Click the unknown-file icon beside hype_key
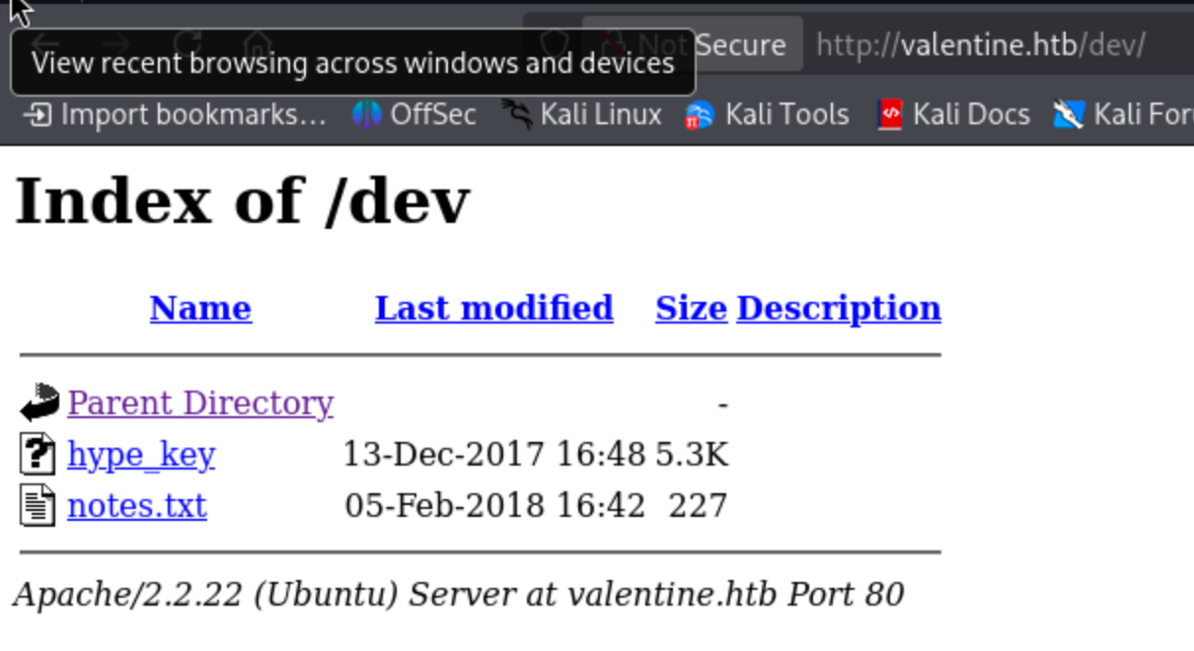Viewport: 1194px width, 651px height. tap(38, 455)
